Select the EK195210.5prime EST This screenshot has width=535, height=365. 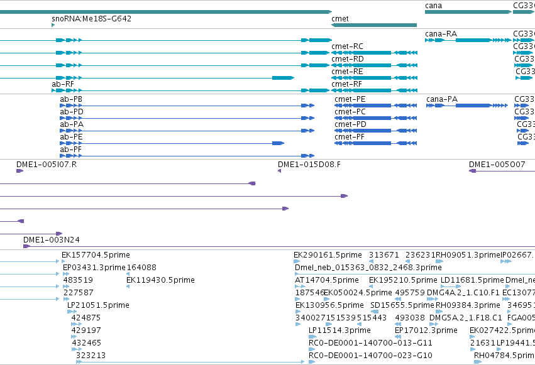[x=371, y=286]
